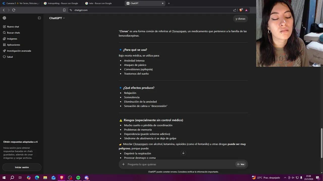The image size is (323, 181).
Task: Click list item 'Ataques de pánico'
Action: tap(135, 65)
